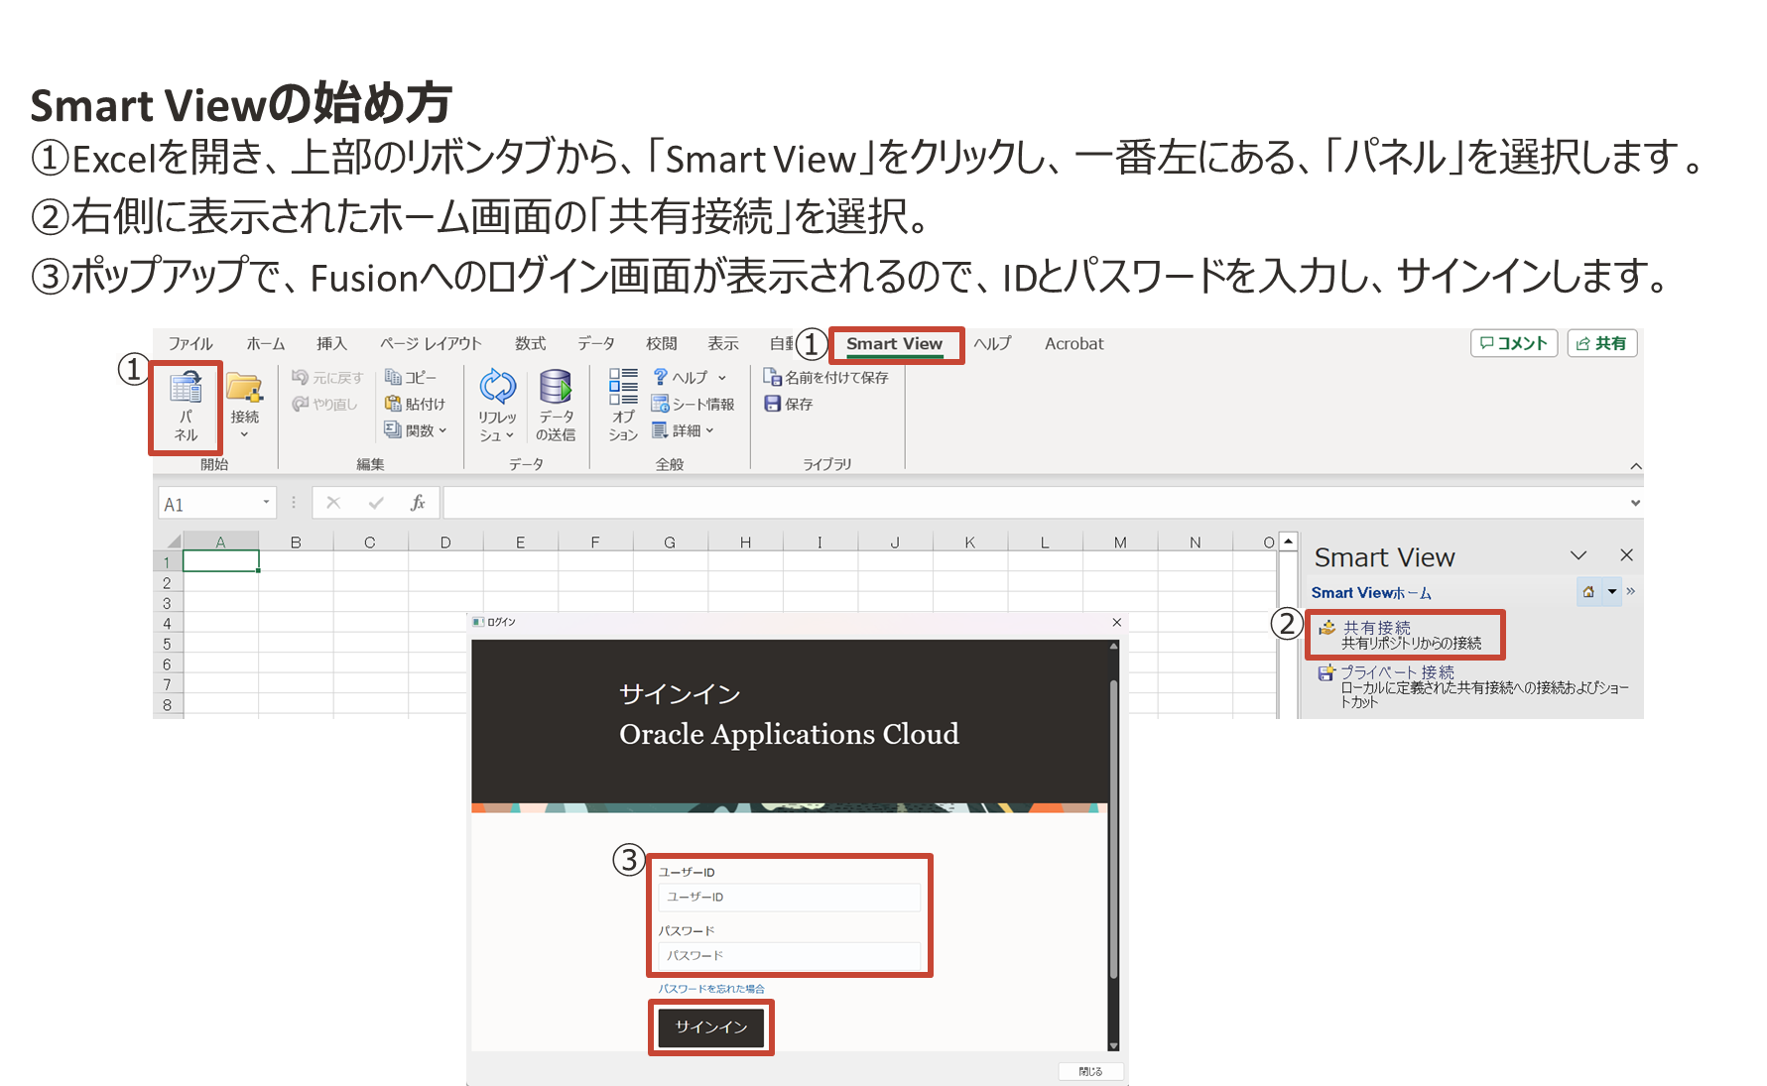Click the Smart View home icon in panel
1767x1086 pixels.
pyautogui.click(x=1588, y=592)
